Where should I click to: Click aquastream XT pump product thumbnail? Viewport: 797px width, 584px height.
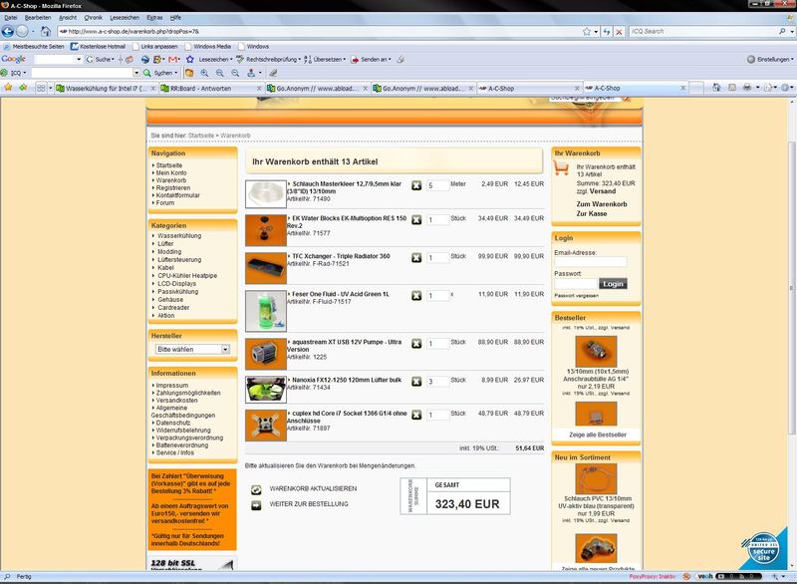pyautogui.click(x=266, y=354)
